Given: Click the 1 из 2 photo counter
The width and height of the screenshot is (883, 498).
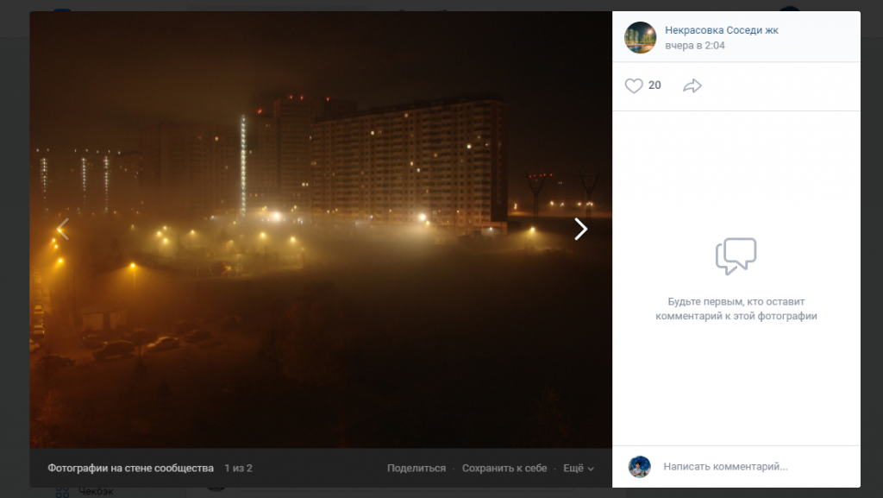Looking at the screenshot, I should [238, 468].
